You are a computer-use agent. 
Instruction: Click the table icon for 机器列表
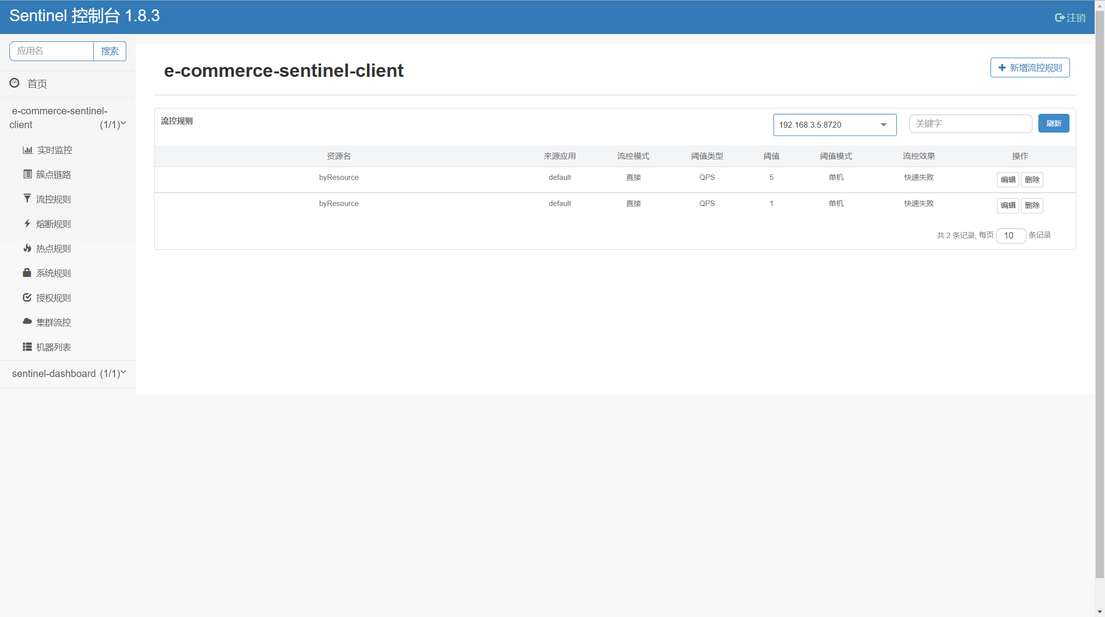[27, 347]
